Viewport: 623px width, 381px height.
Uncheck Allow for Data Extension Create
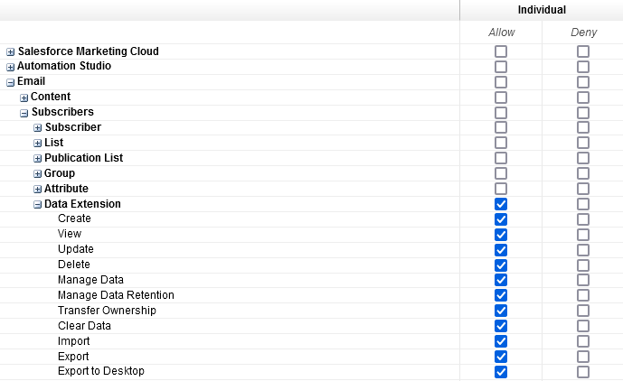pos(501,219)
